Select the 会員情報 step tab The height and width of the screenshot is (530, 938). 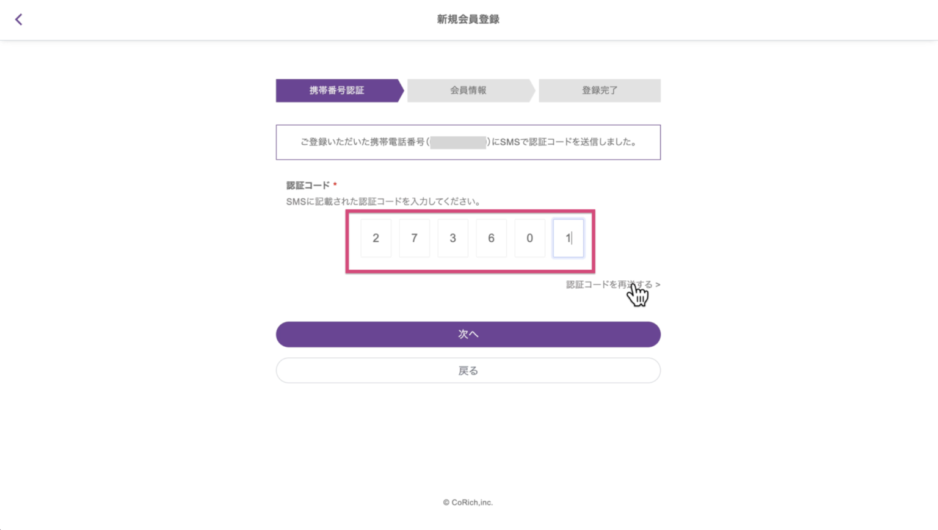tap(468, 90)
